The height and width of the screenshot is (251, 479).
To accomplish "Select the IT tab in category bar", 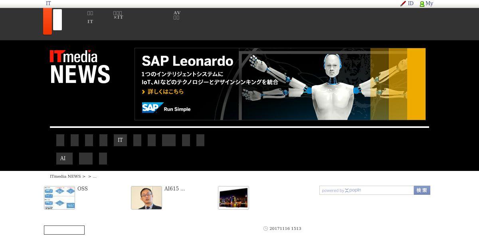I will click(120, 140).
